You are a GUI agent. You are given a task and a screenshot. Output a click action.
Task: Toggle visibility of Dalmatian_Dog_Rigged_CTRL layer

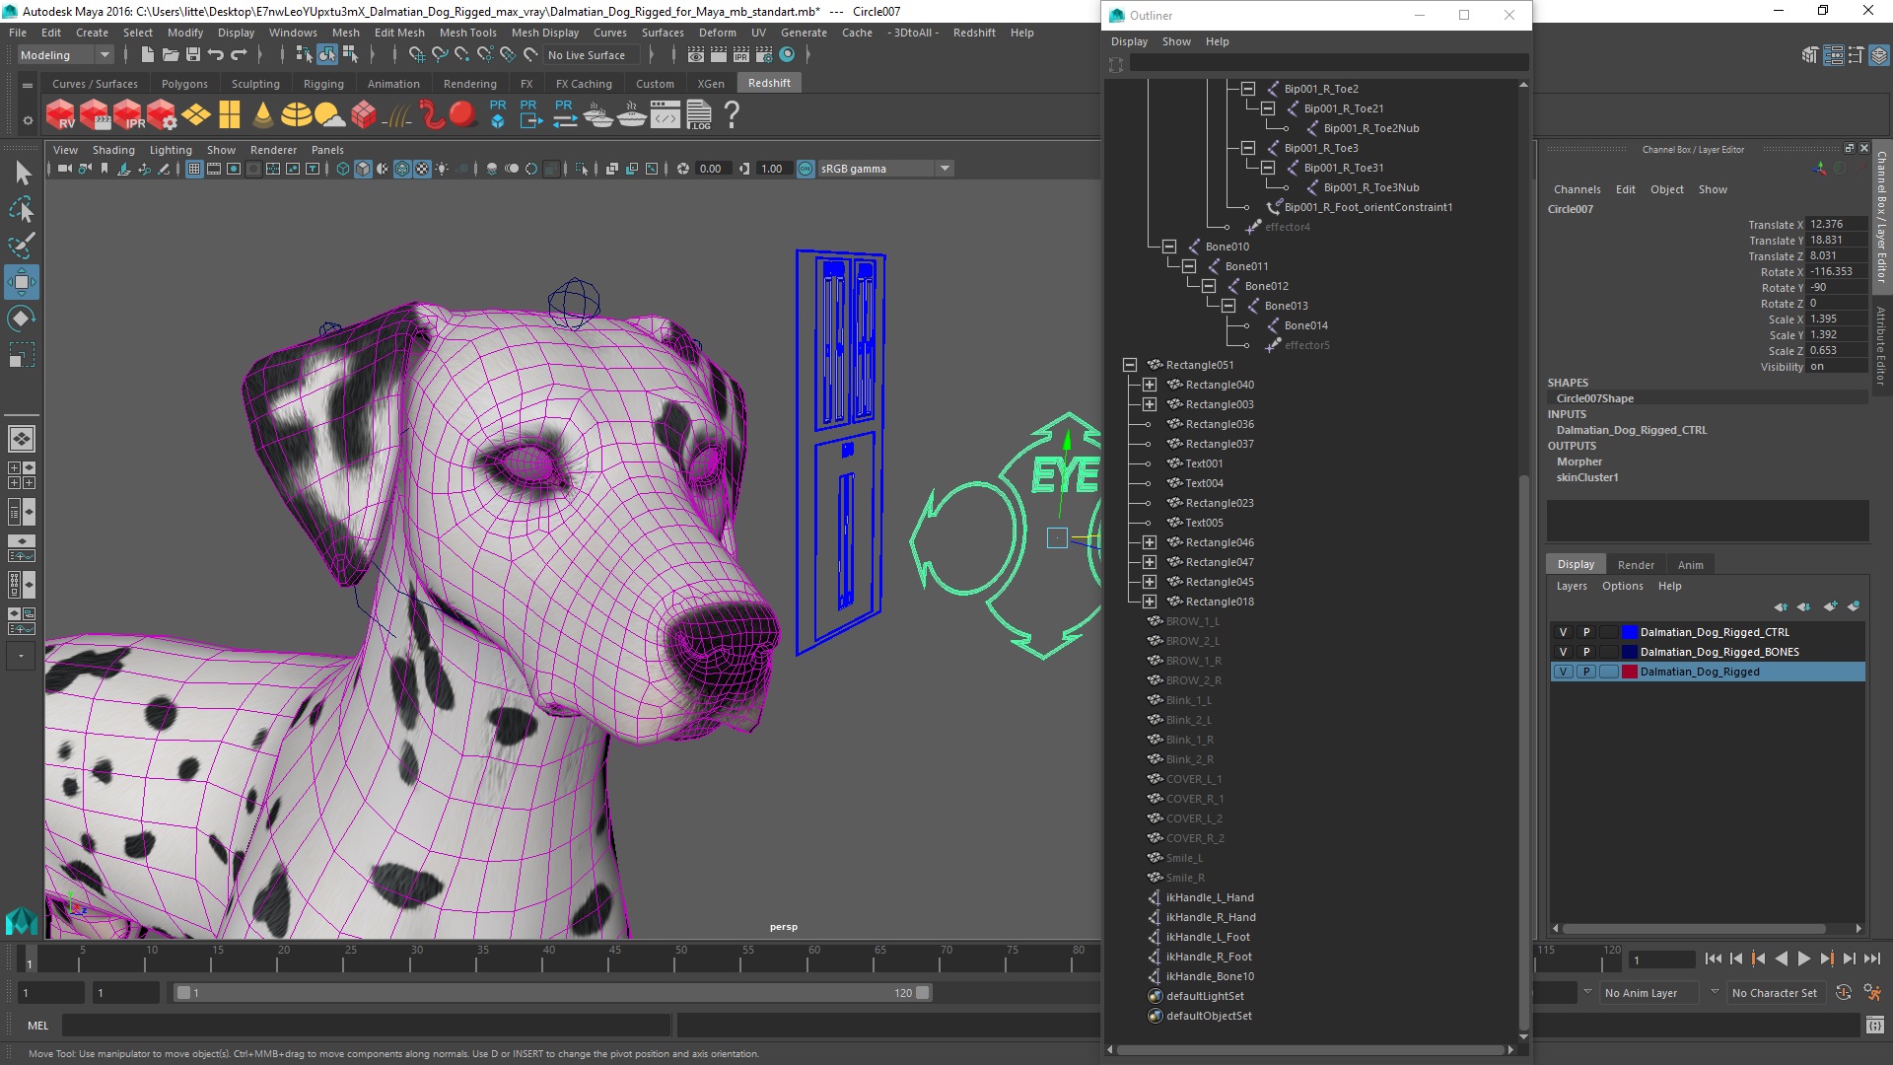tap(1563, 632)
